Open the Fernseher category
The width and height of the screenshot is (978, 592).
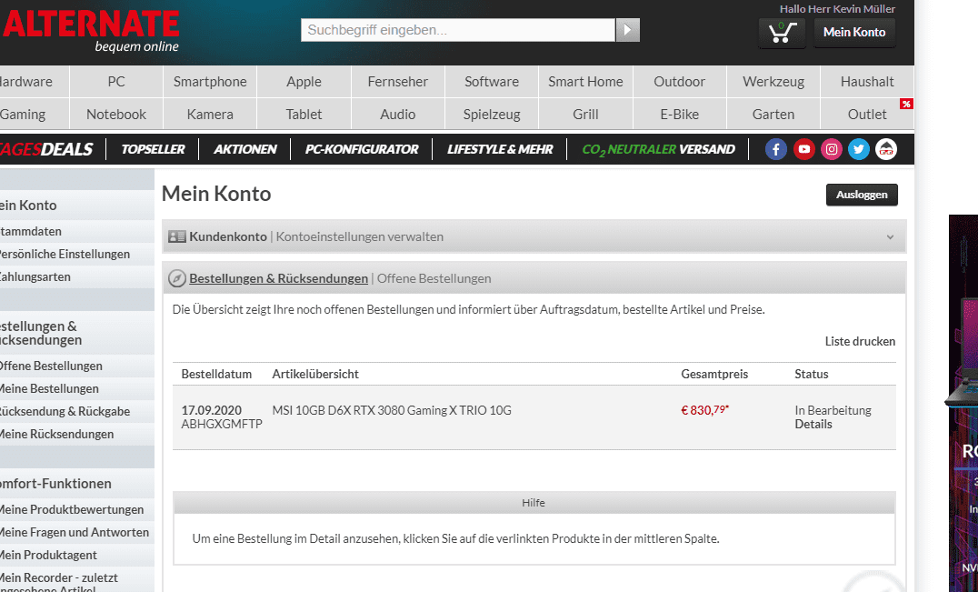(398, 82)
